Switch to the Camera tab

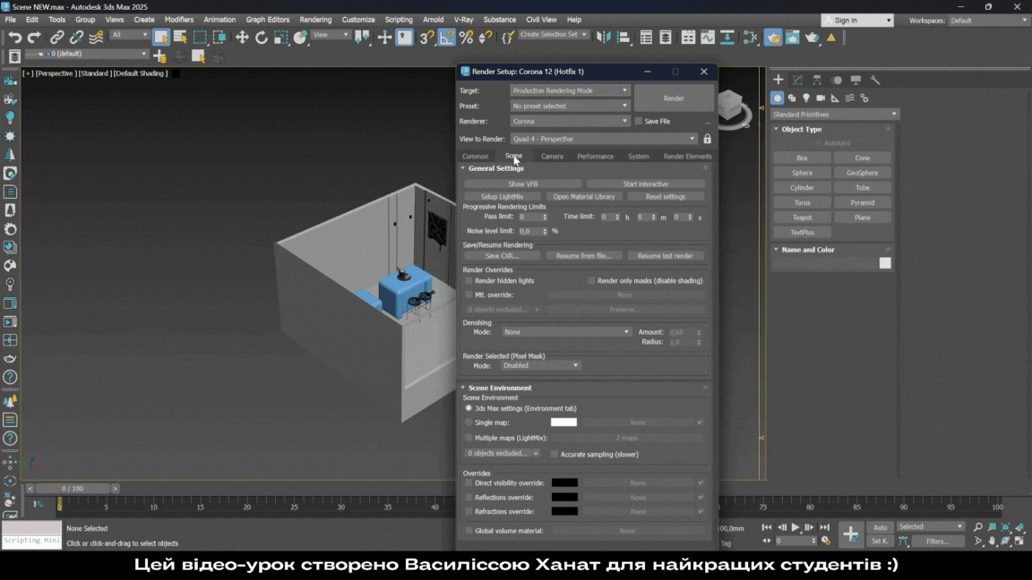click(x=552, y=157)
